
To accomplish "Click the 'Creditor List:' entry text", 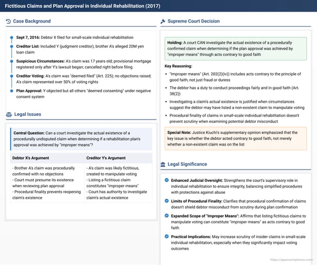I will coord(80,50).
